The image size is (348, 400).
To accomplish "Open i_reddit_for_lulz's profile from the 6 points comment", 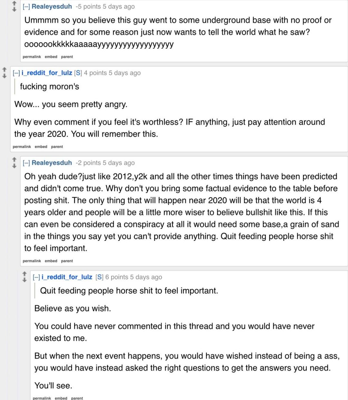I will pos(67,277).
